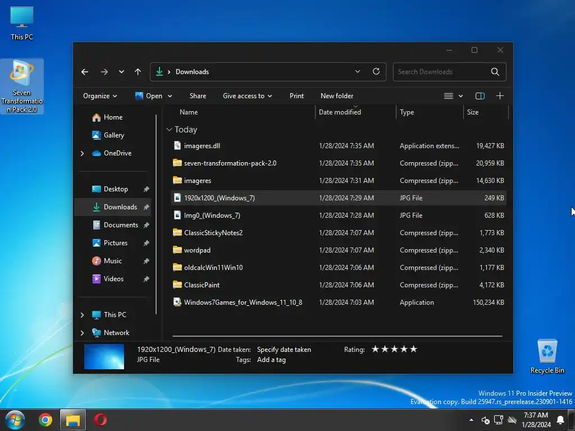Launch Opera from the taskbar
Screen dimensions: 575x431
click(100, 420)
